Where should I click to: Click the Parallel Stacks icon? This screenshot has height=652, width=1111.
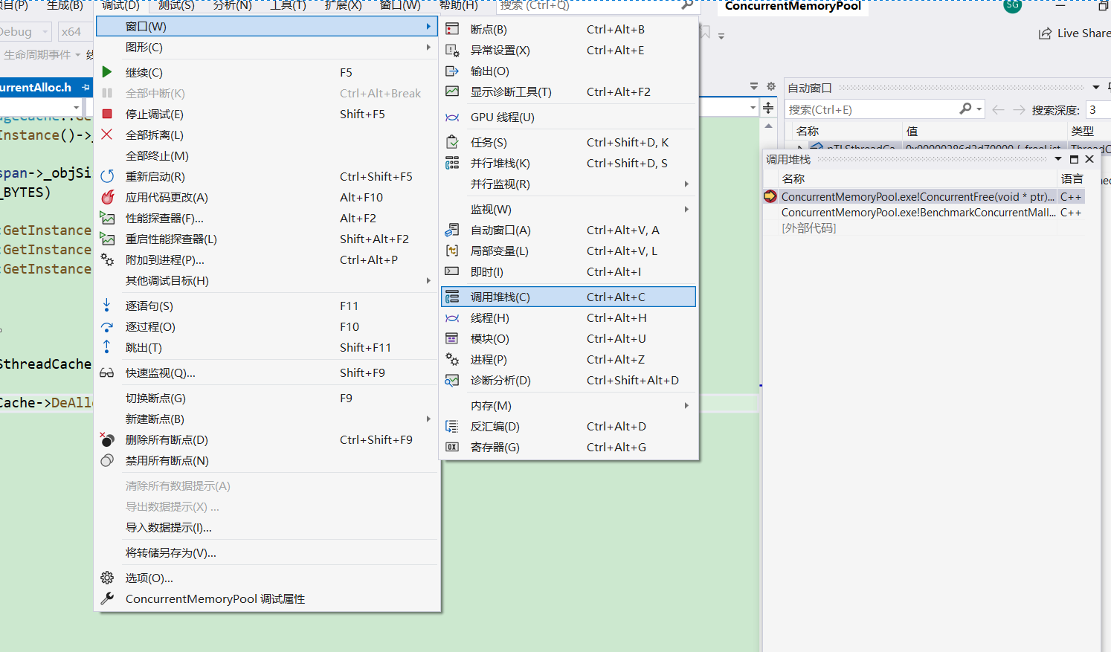(452, 163)
